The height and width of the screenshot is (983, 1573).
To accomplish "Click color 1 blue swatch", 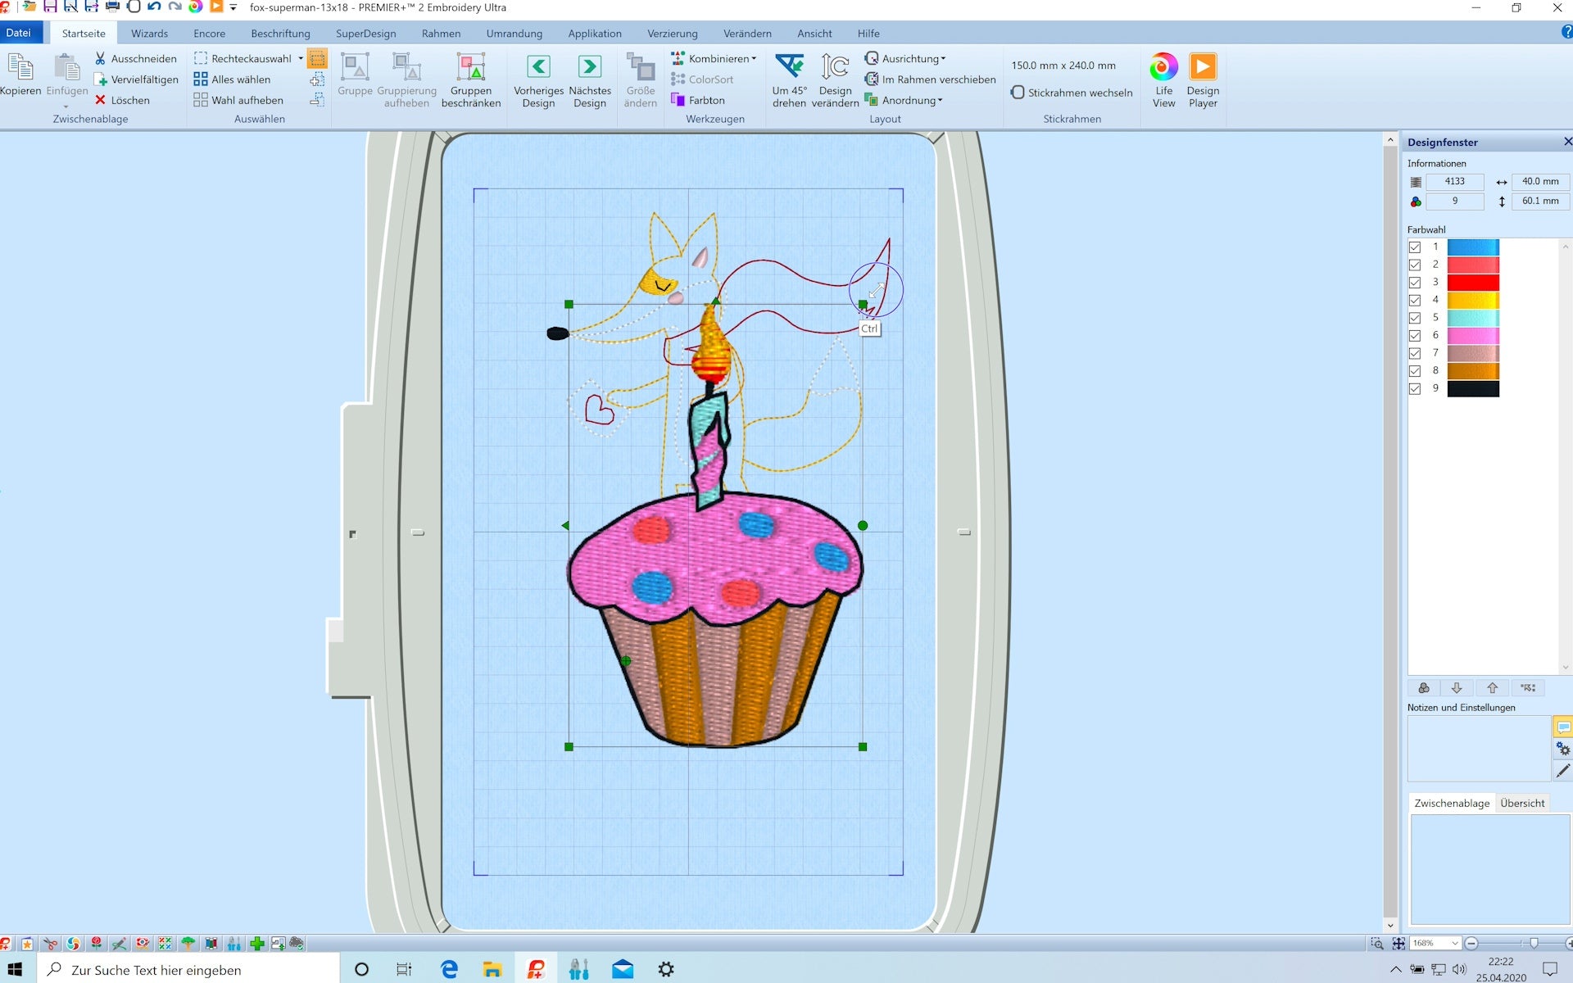I will (1473, 247).
